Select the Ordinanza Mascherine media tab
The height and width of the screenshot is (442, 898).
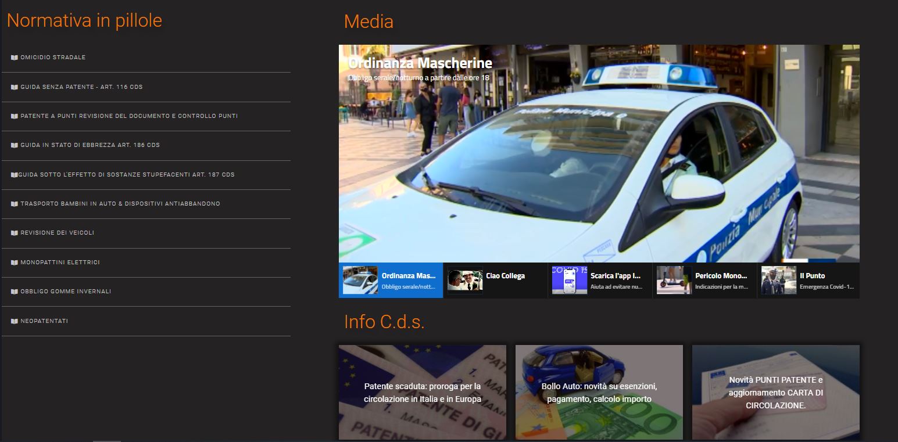391,281
